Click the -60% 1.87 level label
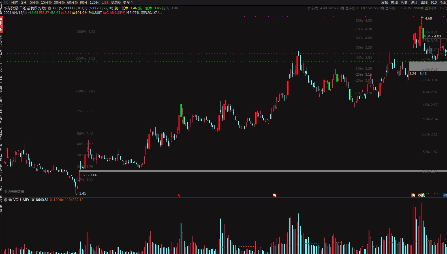447x254 pixels. click(429, 152)
